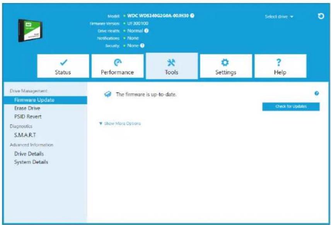The image size is (331, 225).
Task: Click the help icon next to model name
Action: pyautogui.click(x=192, y=15)
